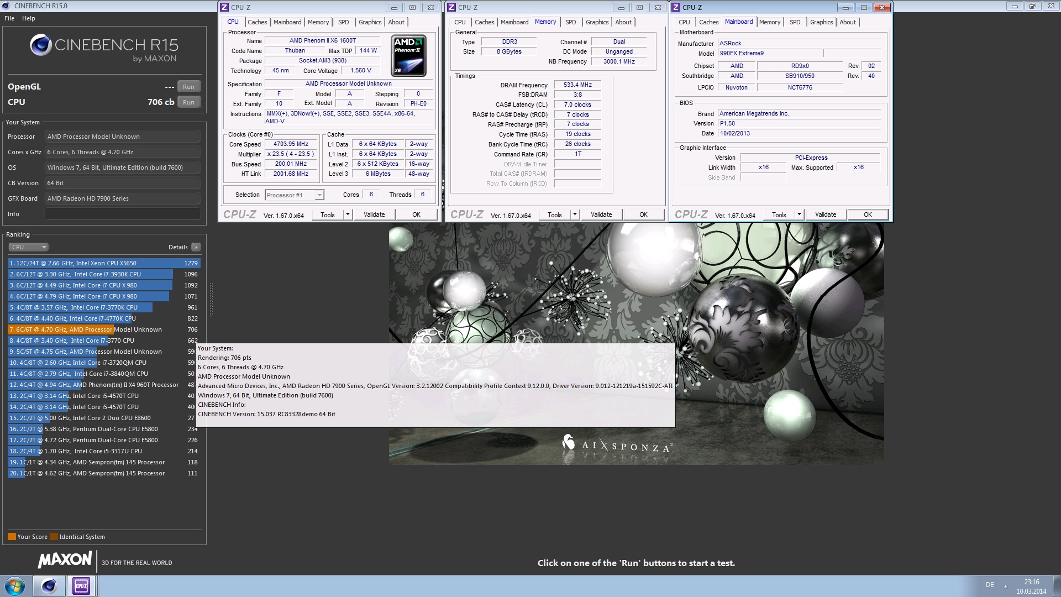
Task: Click the Z icon of Mainboard CPU-Z window
Action: [x=676, y=7]
